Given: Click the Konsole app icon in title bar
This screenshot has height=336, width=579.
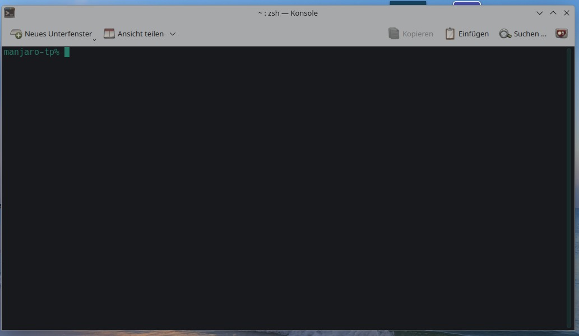Looking at the screenshot, I should (10, 13).
